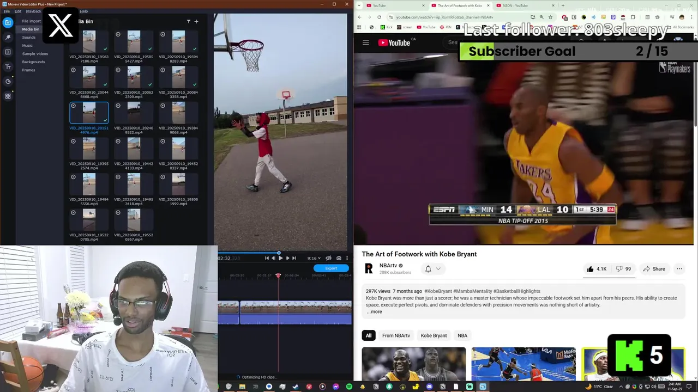Image resolution: width=698 pixels, height=392 pixels.
Task: Select the NBA filter chip
Action: click(462, 335)
